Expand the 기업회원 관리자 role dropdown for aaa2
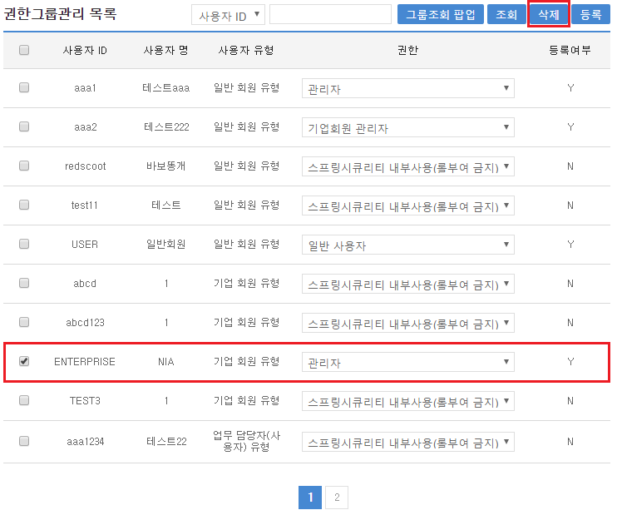617x515 pixels. point(407,127)
